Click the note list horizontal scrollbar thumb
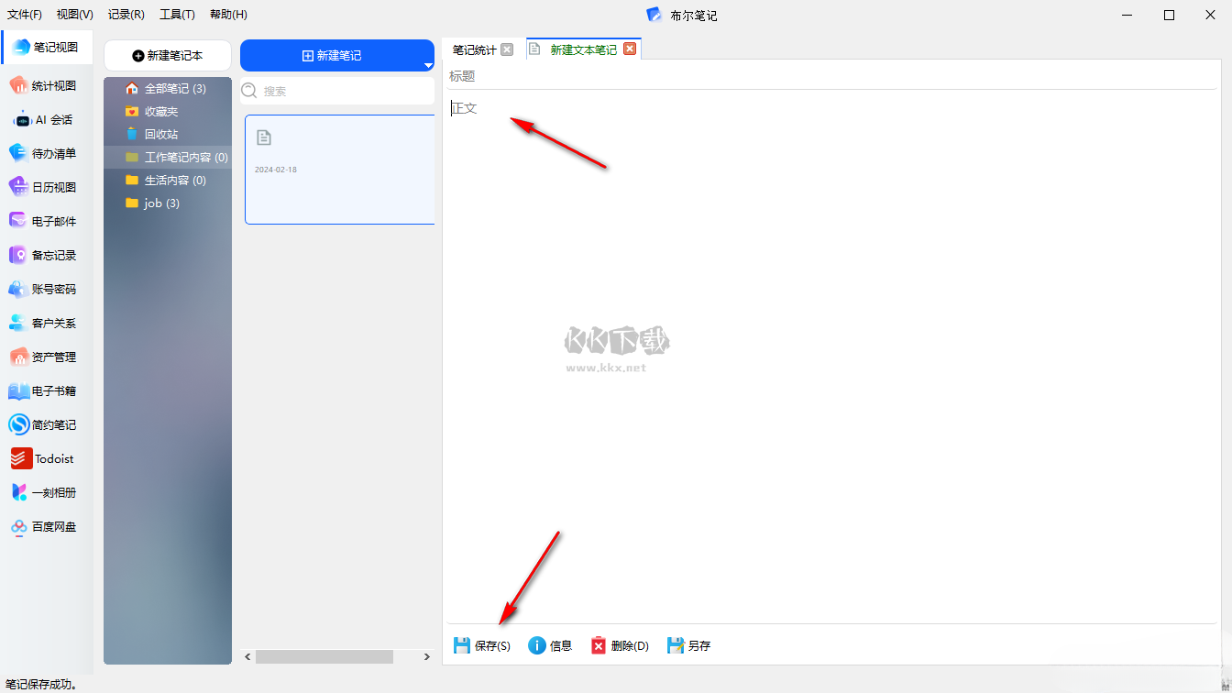This screenshot has height=693, width=1232. click(324, 656)
